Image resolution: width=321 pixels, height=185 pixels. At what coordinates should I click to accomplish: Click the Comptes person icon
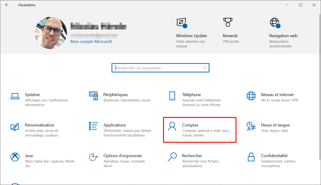(x=172, y=126)
